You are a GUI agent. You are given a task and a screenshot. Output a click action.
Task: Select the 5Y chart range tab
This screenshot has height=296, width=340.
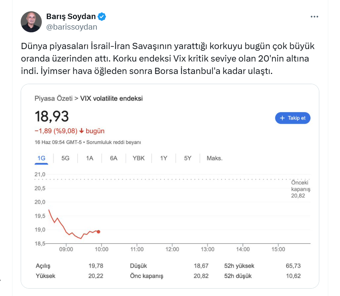tap(188, 159)
